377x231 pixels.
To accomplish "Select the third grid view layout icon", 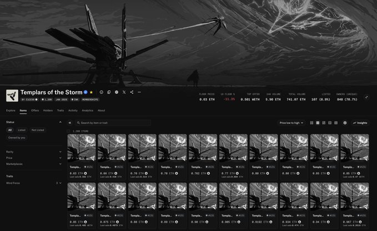I will [324, 123].
